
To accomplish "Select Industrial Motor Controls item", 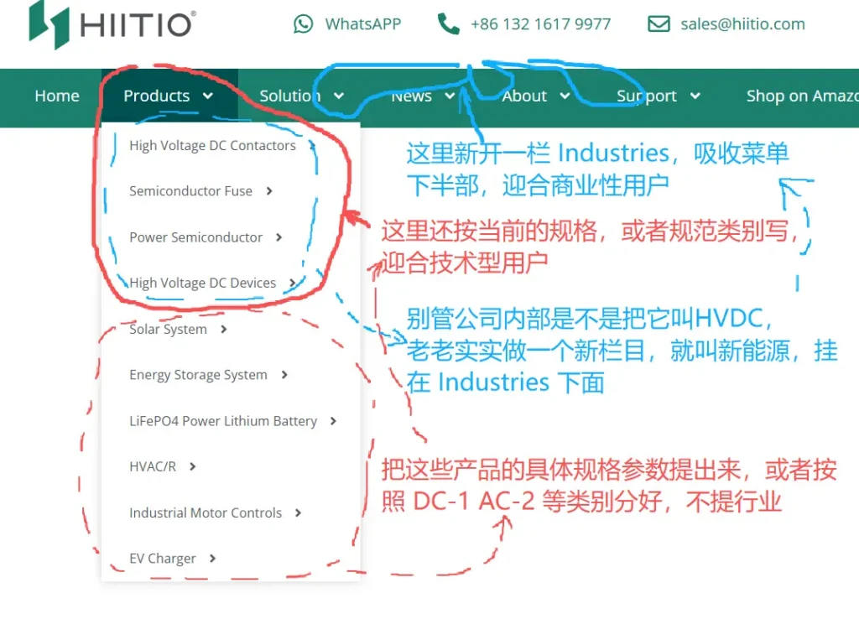I will (206, 512).
